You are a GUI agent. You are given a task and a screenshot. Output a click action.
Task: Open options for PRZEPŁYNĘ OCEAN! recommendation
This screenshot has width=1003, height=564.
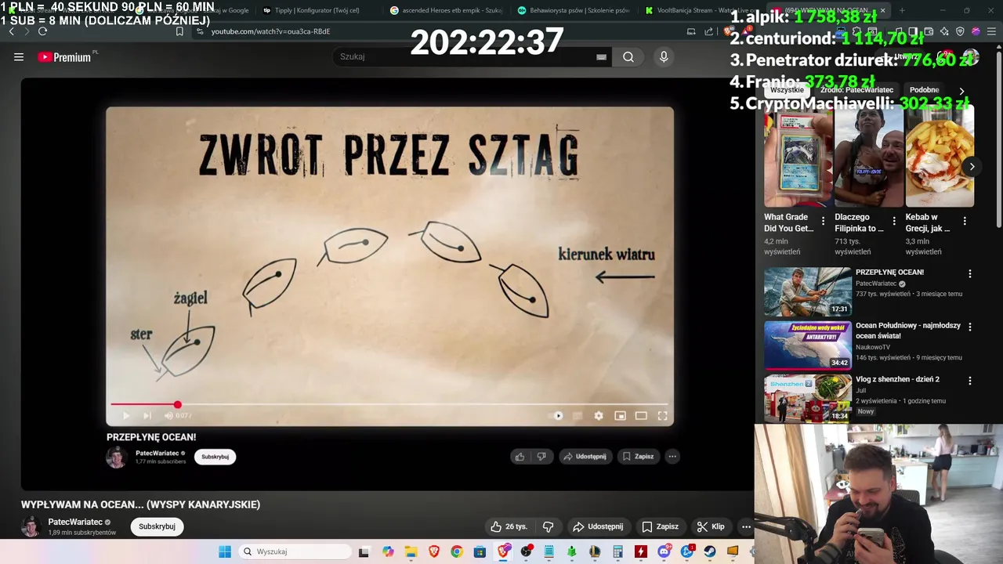click(x=970, y=274)
